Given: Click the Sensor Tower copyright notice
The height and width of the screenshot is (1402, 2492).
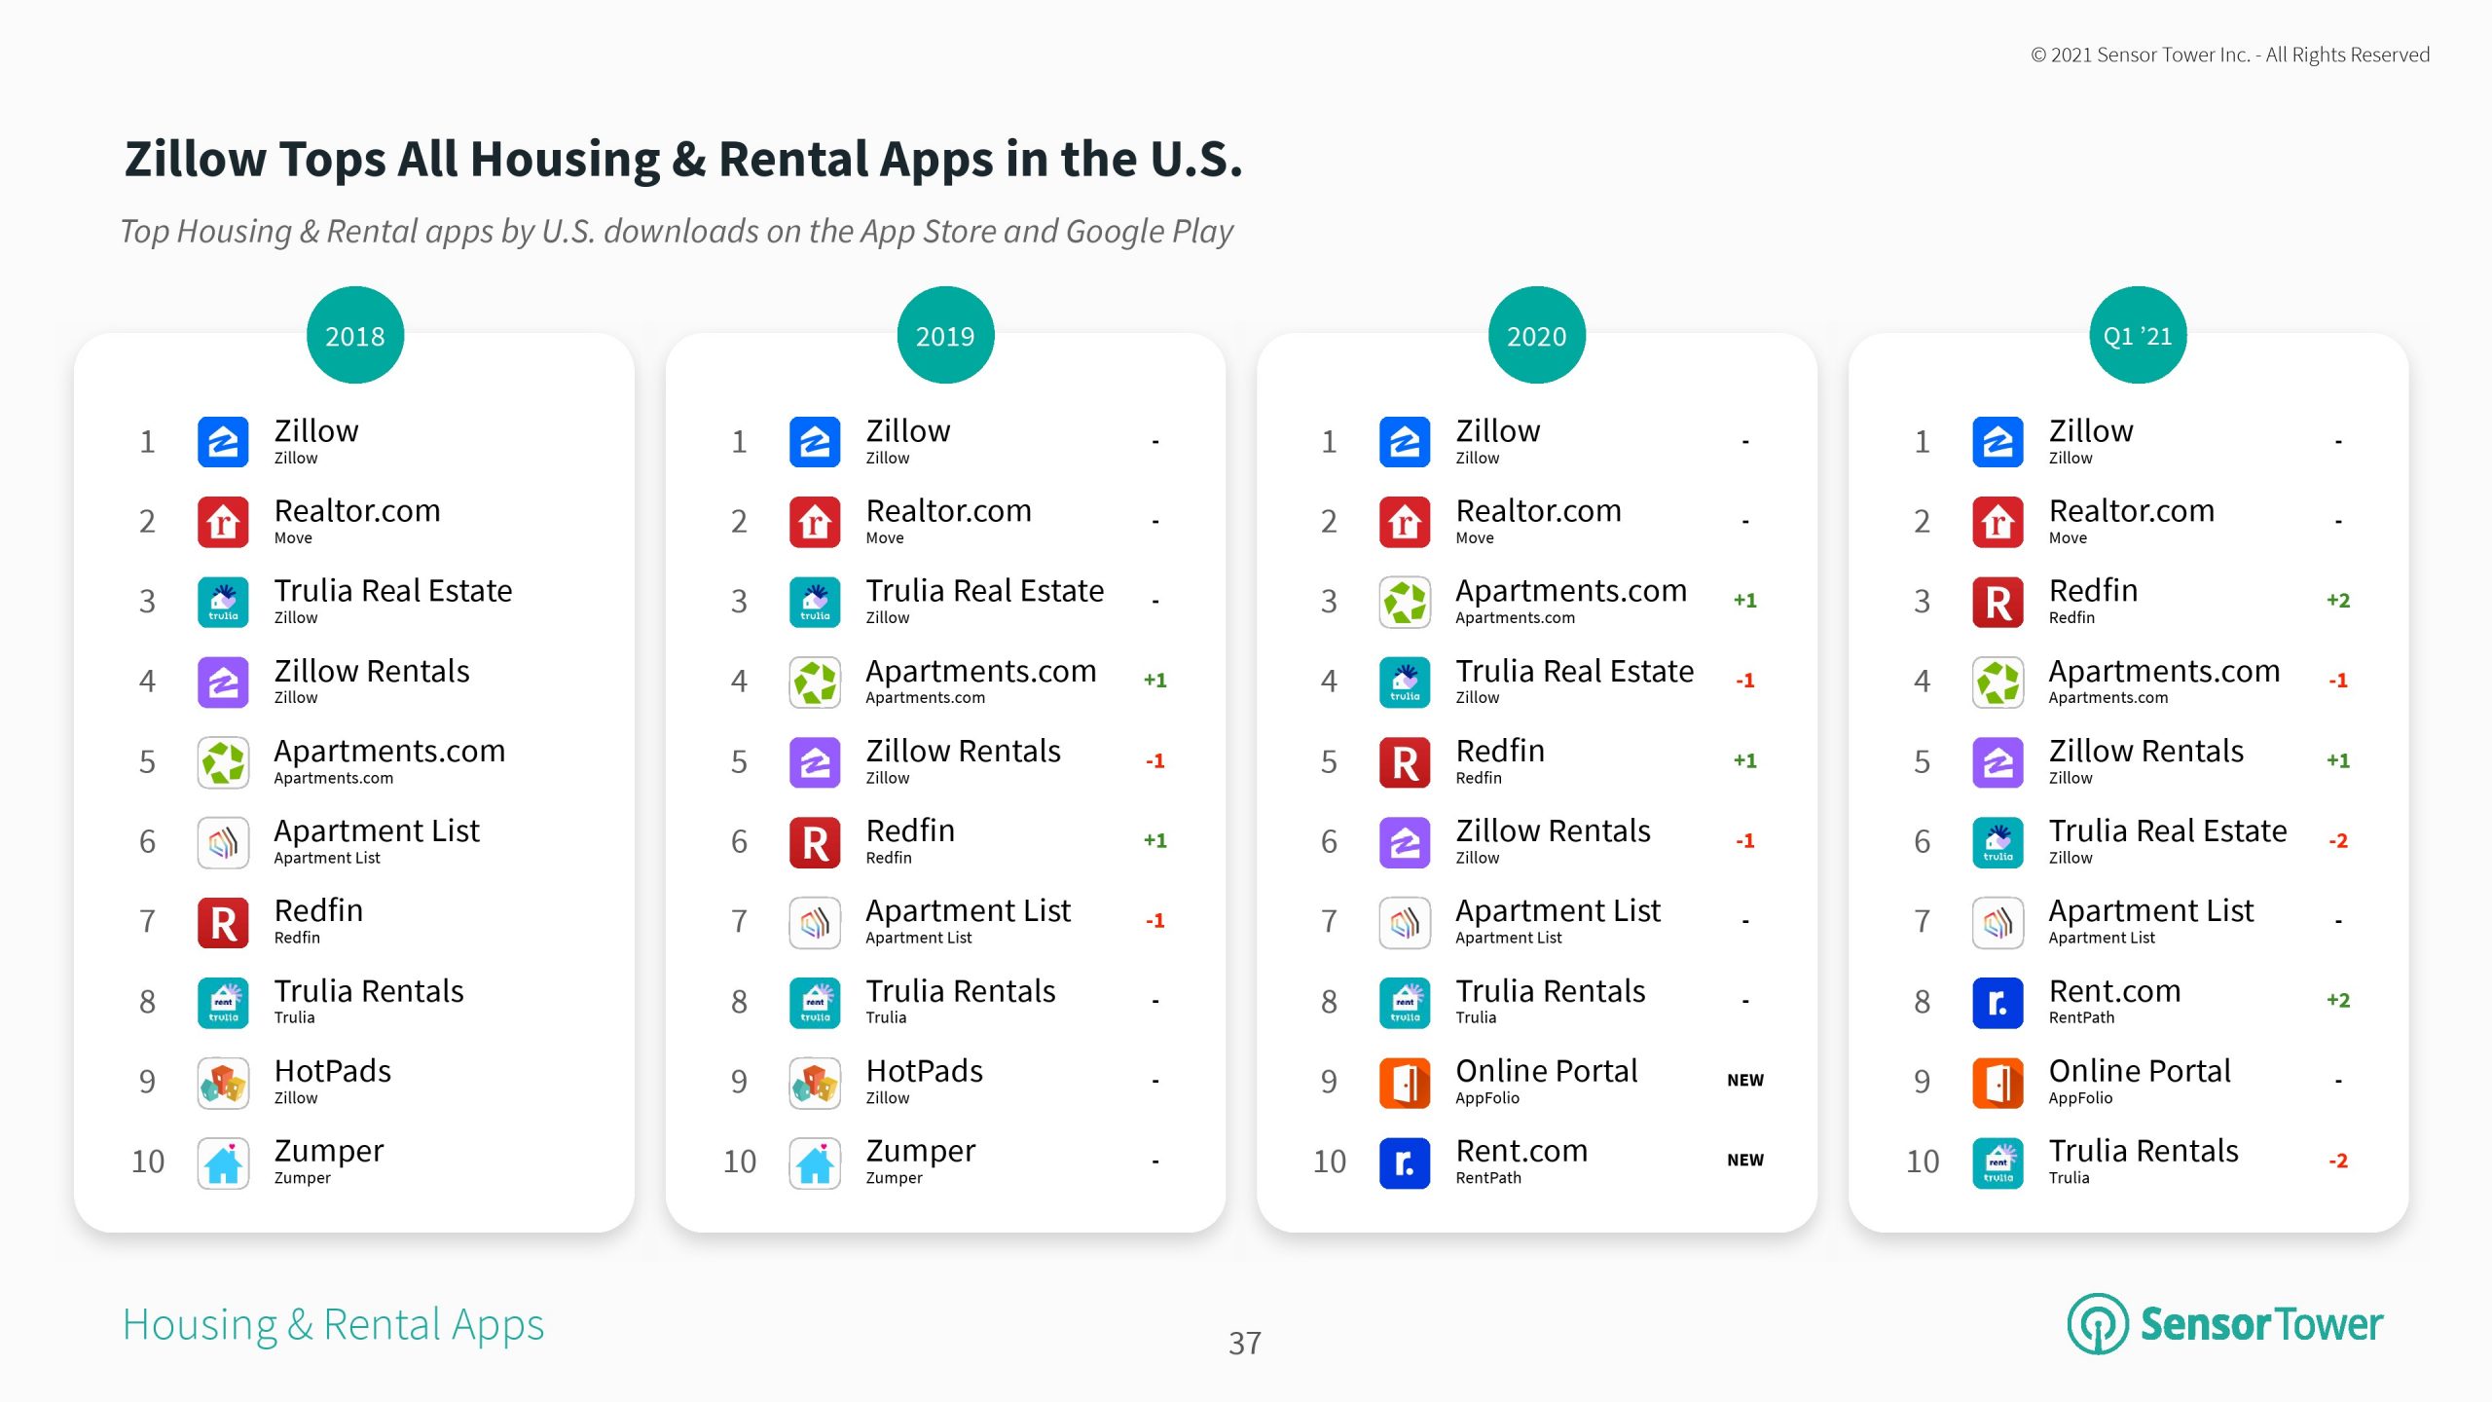Looking at the screenshot, I should [x=2229, y=55].
